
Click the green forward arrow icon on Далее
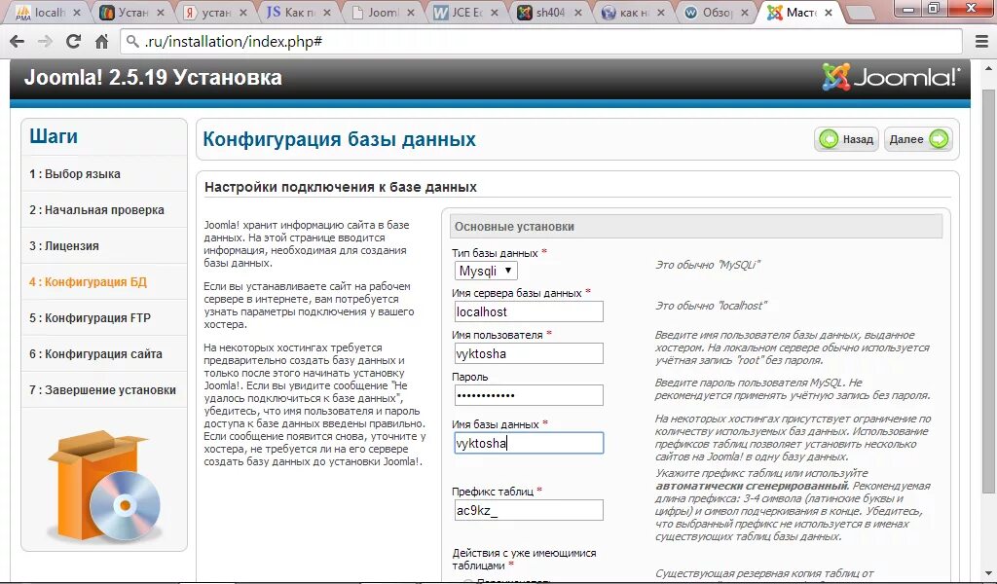pyautogui.click(x=939, y=139)
